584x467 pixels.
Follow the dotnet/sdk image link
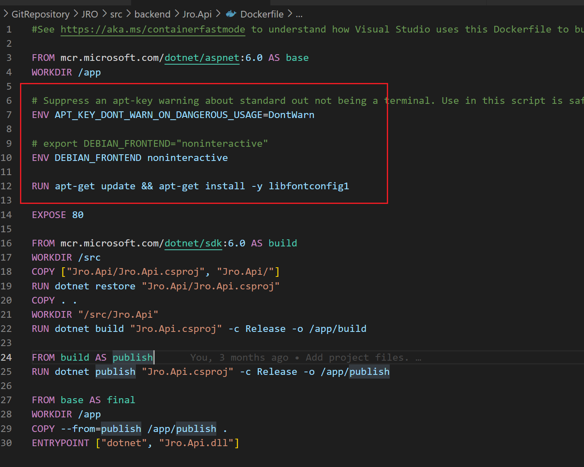click(193, 243)
